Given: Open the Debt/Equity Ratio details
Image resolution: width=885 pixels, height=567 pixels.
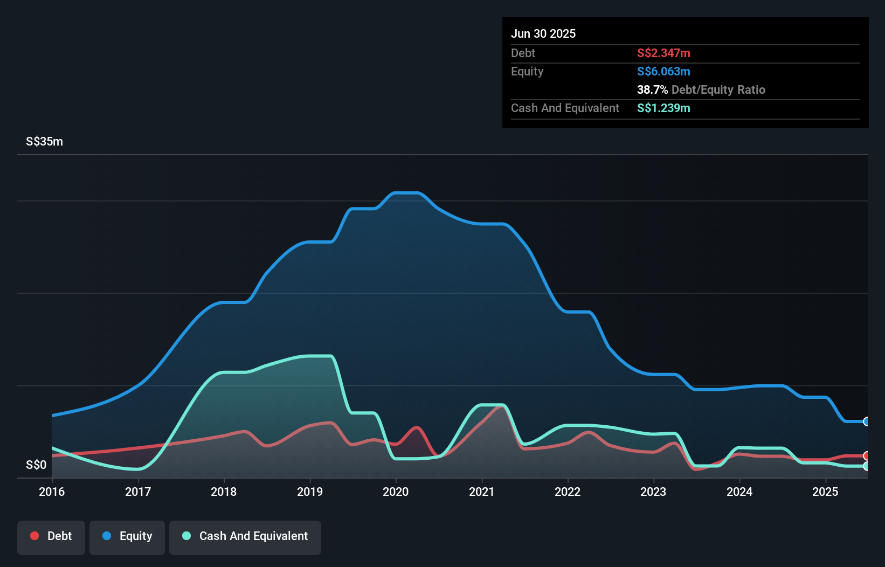Looking at the screenshot, I should 701,90.
